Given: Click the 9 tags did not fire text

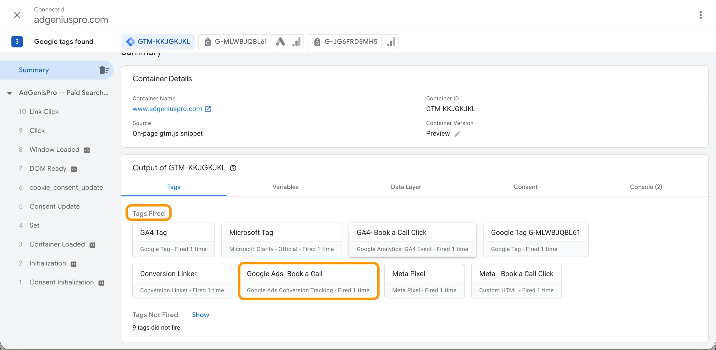Looking at the screenshot, I should click(x=156, y=328).
